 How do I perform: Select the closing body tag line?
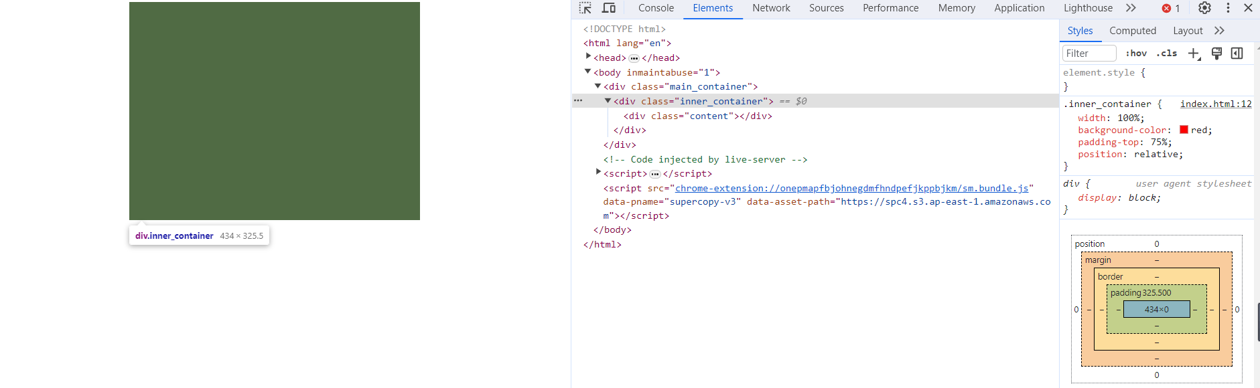pyautogui.click(x=612, y=229)
